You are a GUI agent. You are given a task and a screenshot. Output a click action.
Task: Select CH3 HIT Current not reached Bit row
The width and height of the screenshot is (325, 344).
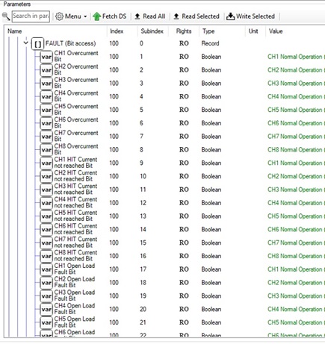tap(162, 190)
